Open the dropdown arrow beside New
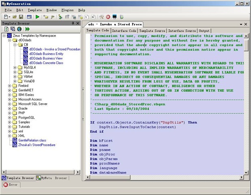This screenshot has height=195, width=251. pyautogui.click(x=9, y=17)
